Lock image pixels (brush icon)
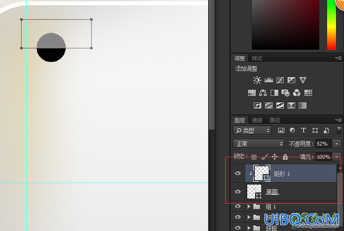Viewport: 344px width, 231px height. tap(265, 156)
